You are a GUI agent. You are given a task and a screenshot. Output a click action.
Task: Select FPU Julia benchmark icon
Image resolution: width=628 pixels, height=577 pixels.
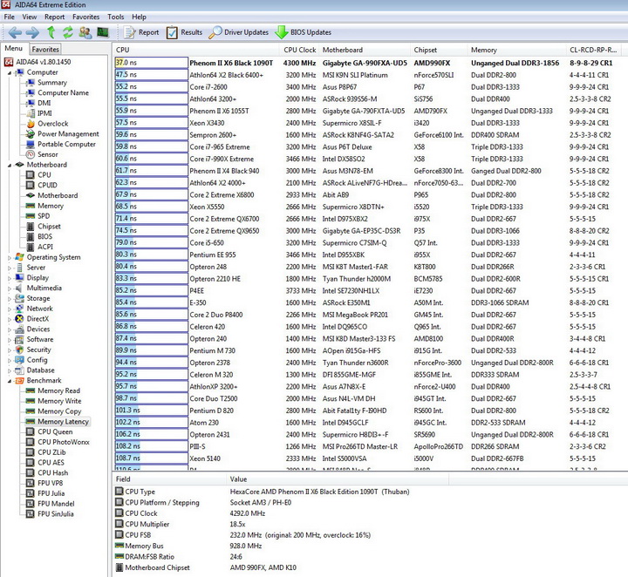click(x=30, y=493)
